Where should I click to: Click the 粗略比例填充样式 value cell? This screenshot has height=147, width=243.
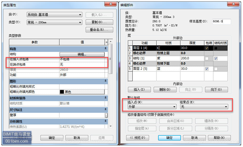pos(82,87)
